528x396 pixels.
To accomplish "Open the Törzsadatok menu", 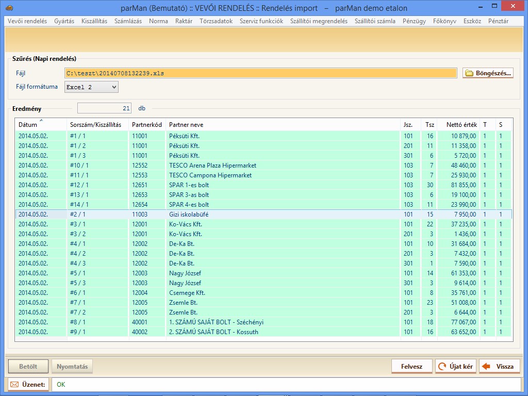I will [216, 21].
